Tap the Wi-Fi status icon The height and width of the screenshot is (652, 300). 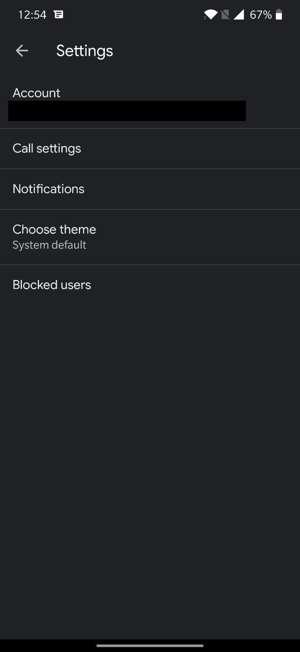[x=210, y=15]
